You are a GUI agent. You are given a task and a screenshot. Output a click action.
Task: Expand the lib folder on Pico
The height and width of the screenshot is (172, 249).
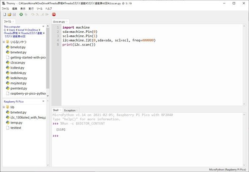[x=4, y=107]
